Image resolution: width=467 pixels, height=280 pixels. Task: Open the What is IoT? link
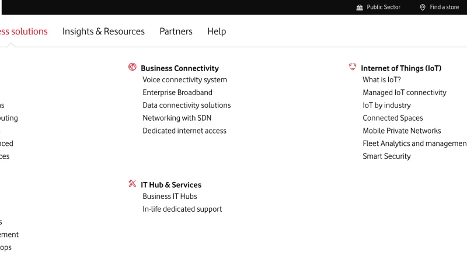(382, 80)
